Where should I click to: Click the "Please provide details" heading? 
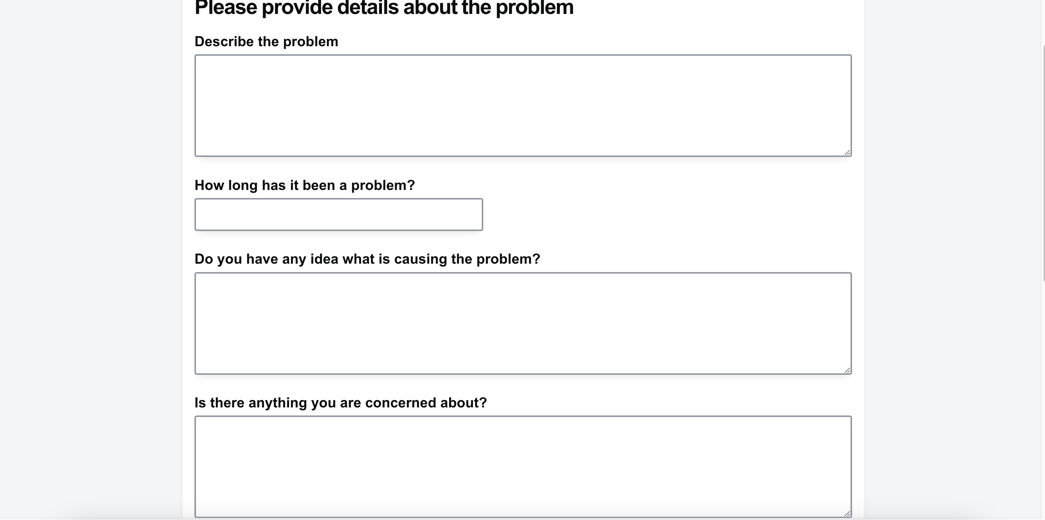[384, 8]
